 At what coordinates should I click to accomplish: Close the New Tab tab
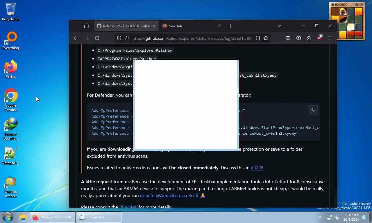click(219, 26)
